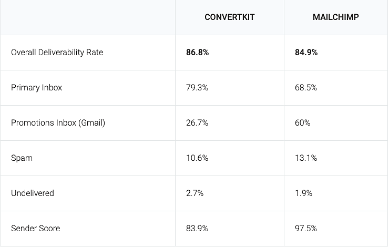
Task: Click the 60% Promotions Inbox value
Action: 302,123
